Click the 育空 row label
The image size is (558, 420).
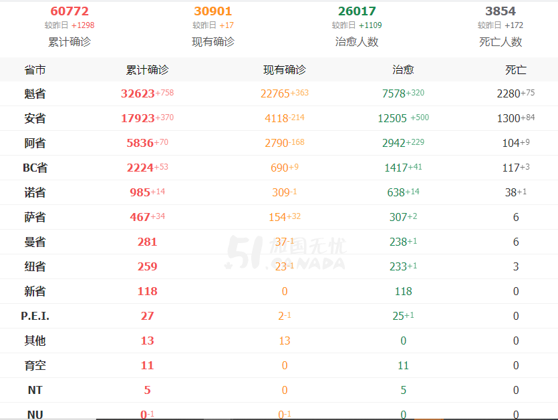click(35, 365)
